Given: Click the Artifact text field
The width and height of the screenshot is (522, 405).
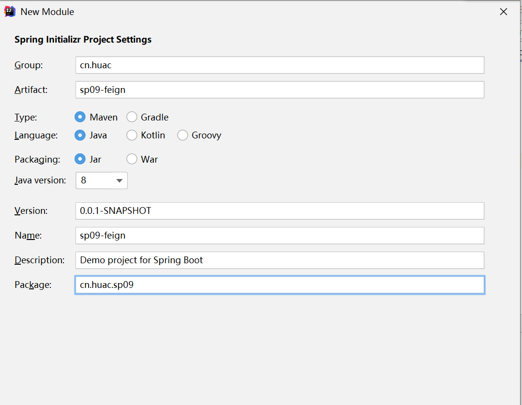Looking at the screenshot, I should (x=279, y=90).
